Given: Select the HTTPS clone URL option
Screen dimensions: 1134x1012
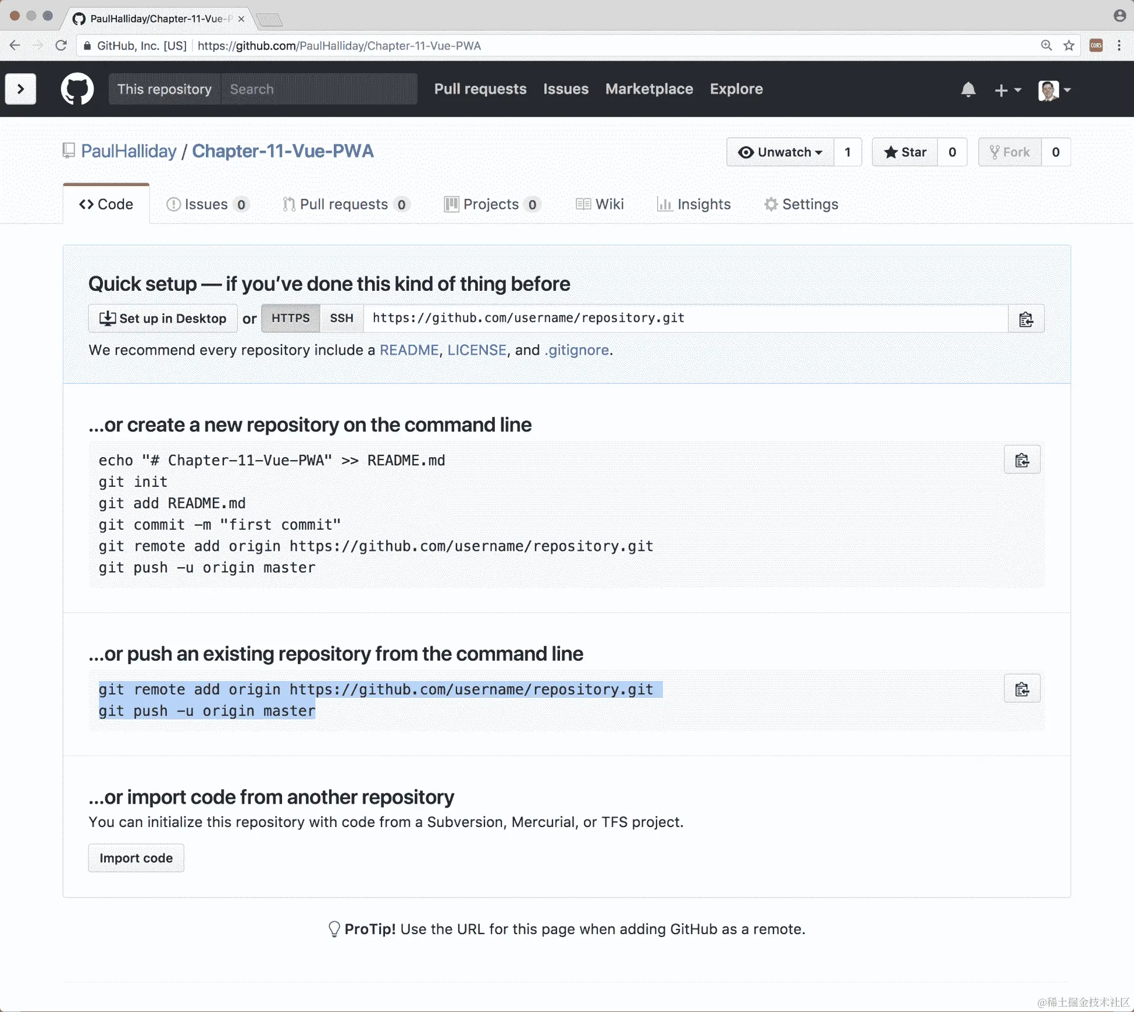Looking at the screenshot, I should (x=290, y=318).
